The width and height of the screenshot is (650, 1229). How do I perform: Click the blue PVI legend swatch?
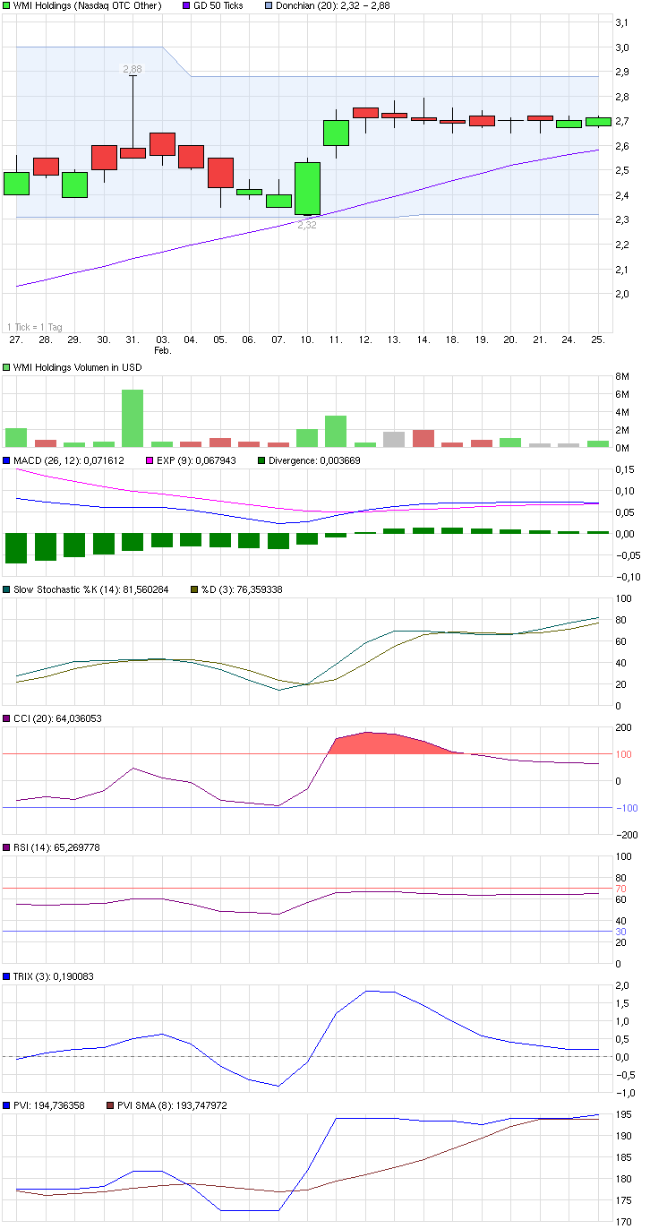tap(7, 1105)
